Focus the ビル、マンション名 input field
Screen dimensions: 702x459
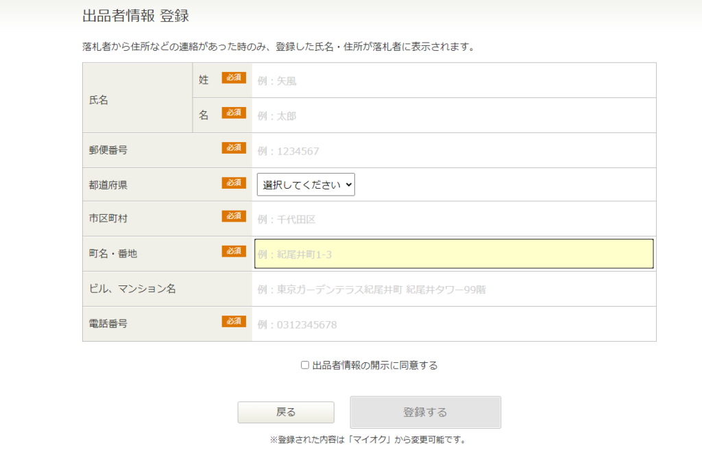pyautogui.click(x=454, y=289)
